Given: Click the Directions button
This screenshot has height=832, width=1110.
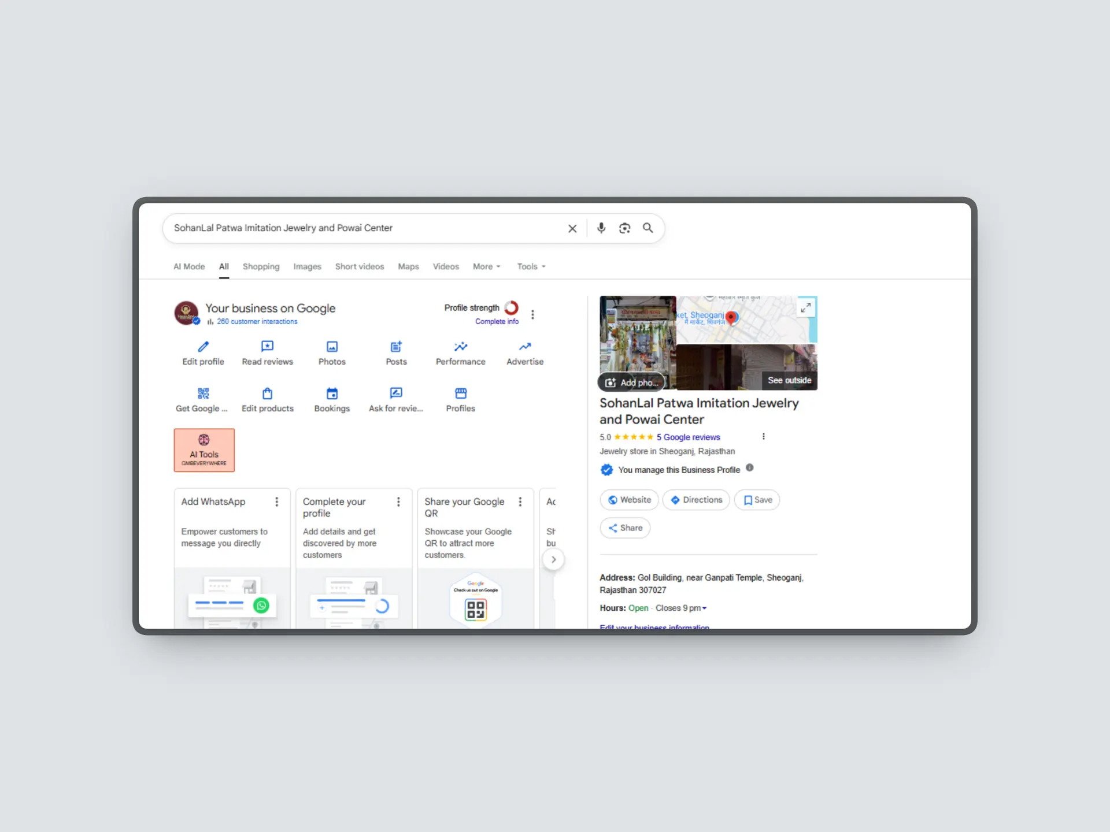Looking at the screenshot, I should point(696,500).
